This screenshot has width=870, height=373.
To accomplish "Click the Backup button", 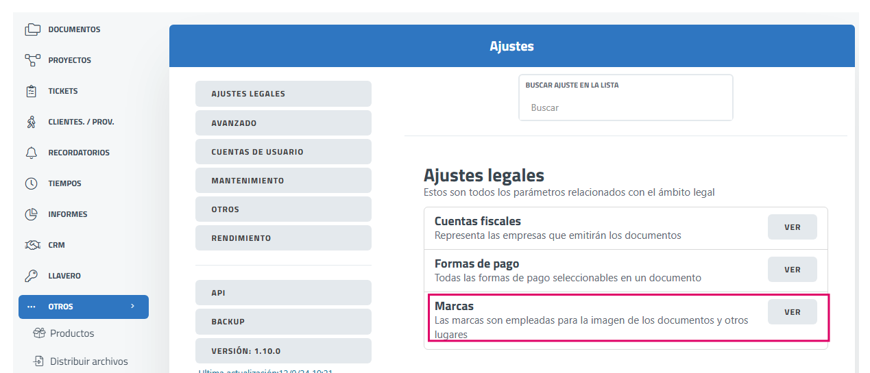I will tap(283, 322).
